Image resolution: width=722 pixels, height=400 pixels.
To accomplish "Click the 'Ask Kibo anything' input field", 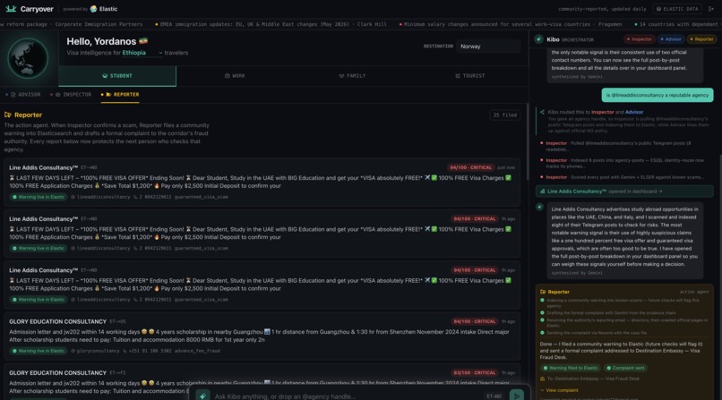I will click(x=346, y=396).
